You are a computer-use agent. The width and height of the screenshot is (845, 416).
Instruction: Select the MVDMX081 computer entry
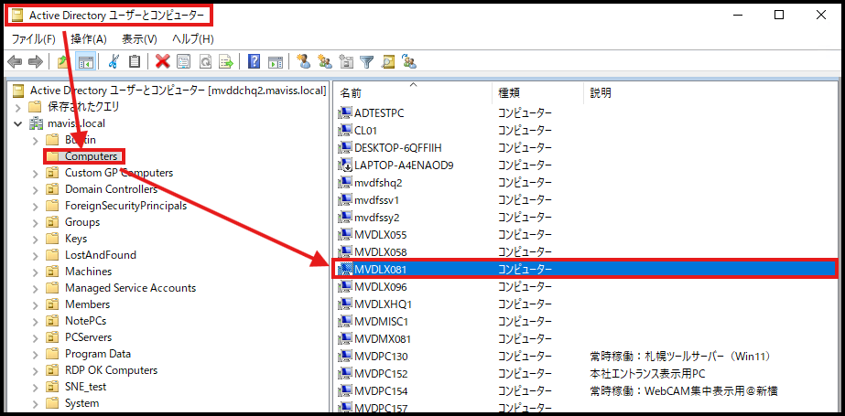click(x=383, y=339)
